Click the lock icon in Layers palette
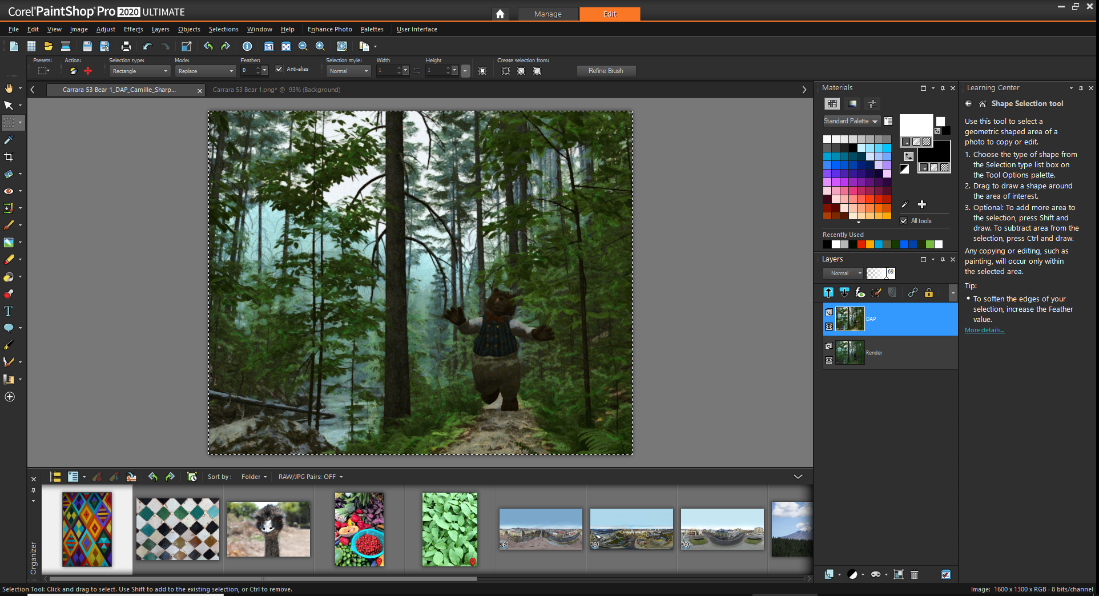 (929, 293)
